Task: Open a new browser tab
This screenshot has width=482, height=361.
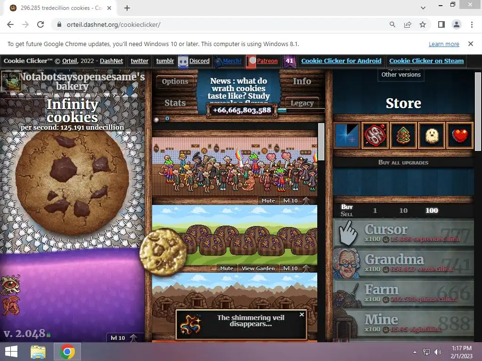Action: tap(127, 8)
